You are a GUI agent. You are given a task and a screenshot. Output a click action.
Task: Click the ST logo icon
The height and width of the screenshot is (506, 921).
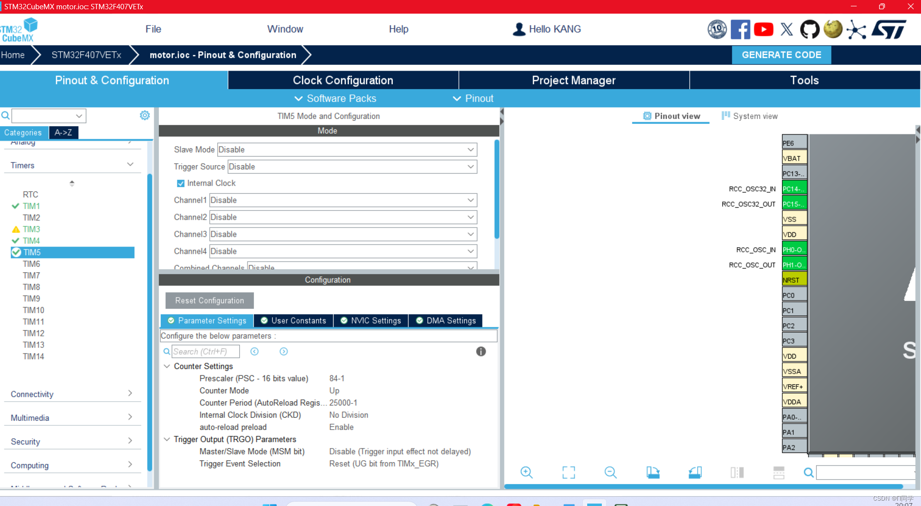pos(889,29)
